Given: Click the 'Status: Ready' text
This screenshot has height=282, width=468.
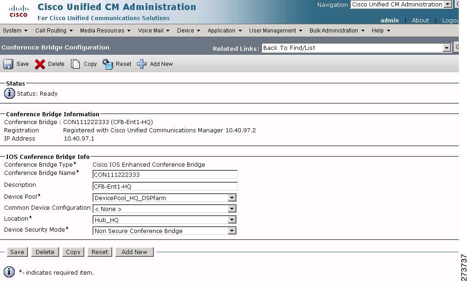Looking at the screenshot, I should (x=37, y=94).
